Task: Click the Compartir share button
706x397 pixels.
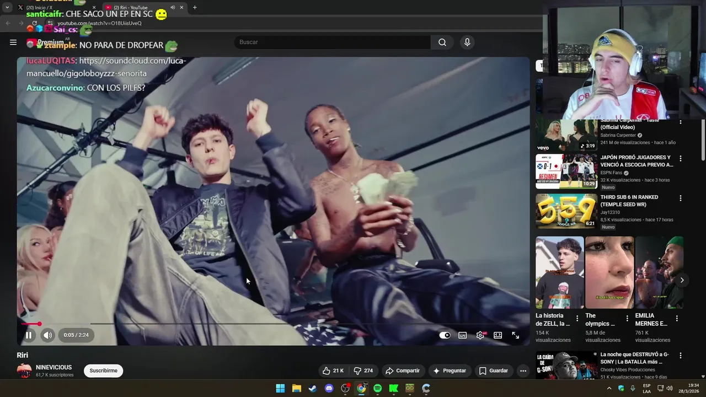Action: pos(403,371)
